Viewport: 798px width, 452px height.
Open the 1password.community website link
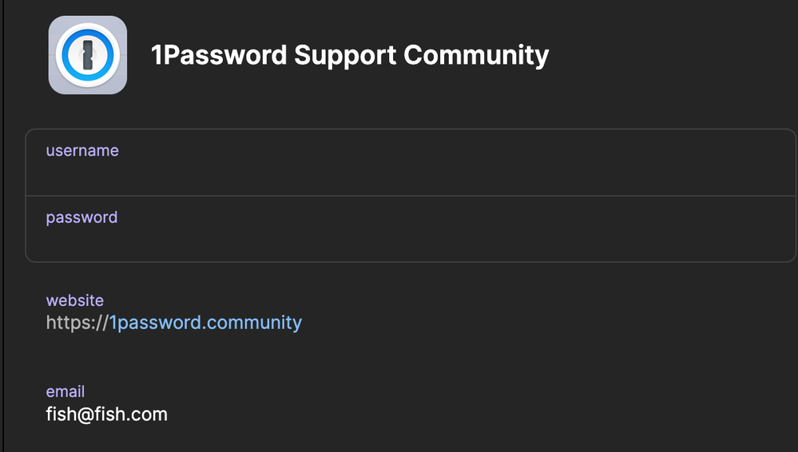point(205,323)
